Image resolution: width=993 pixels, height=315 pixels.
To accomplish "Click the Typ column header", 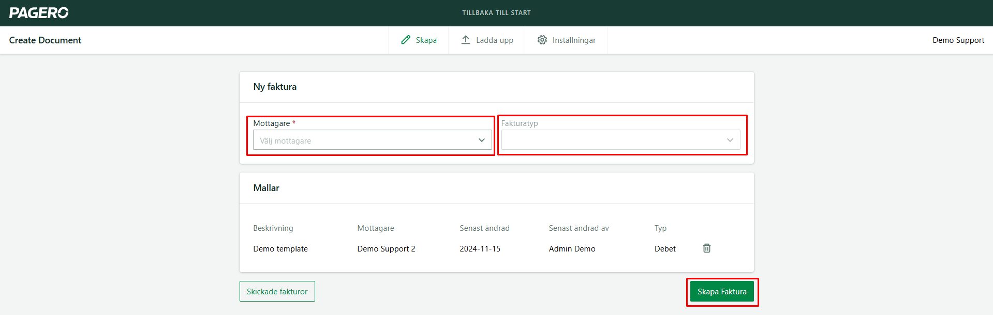I will pyautogui.click(x=660, y=228).
